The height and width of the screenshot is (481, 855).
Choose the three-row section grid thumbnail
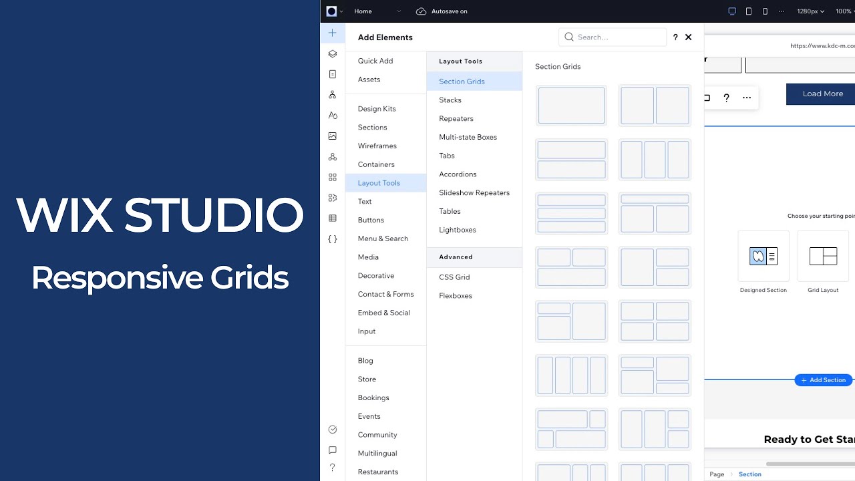pos(571,213)
